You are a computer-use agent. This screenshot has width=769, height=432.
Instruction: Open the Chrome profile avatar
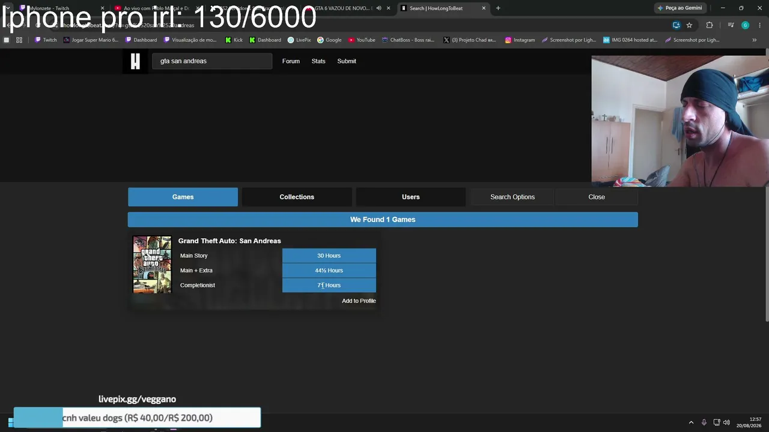coord(745,25)
